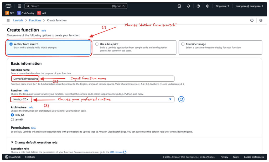
Task: Open the IAM console link
Action: 118,152
